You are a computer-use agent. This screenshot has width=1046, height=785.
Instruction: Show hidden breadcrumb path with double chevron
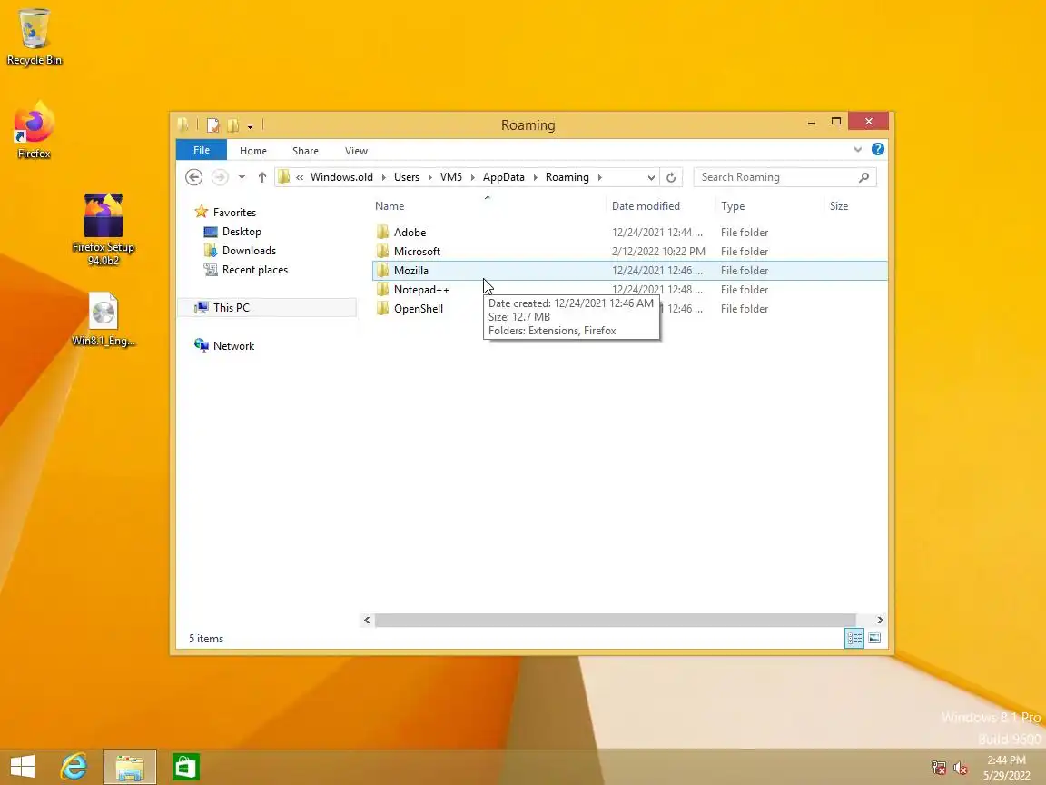300,177
